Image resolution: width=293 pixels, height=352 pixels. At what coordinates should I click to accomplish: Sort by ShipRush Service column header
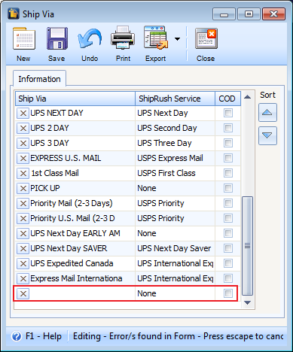pos(175,99)
